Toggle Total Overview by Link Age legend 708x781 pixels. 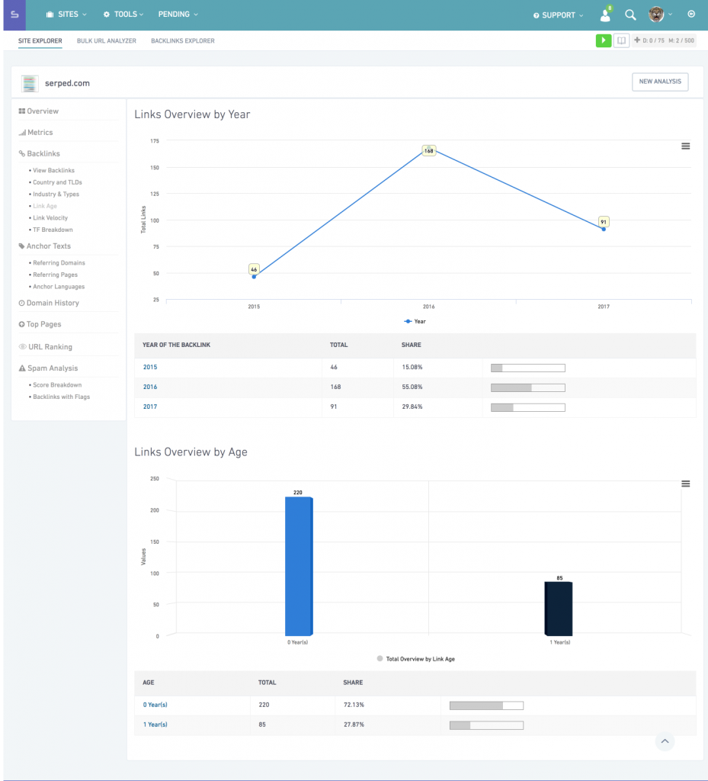[416, 659]
